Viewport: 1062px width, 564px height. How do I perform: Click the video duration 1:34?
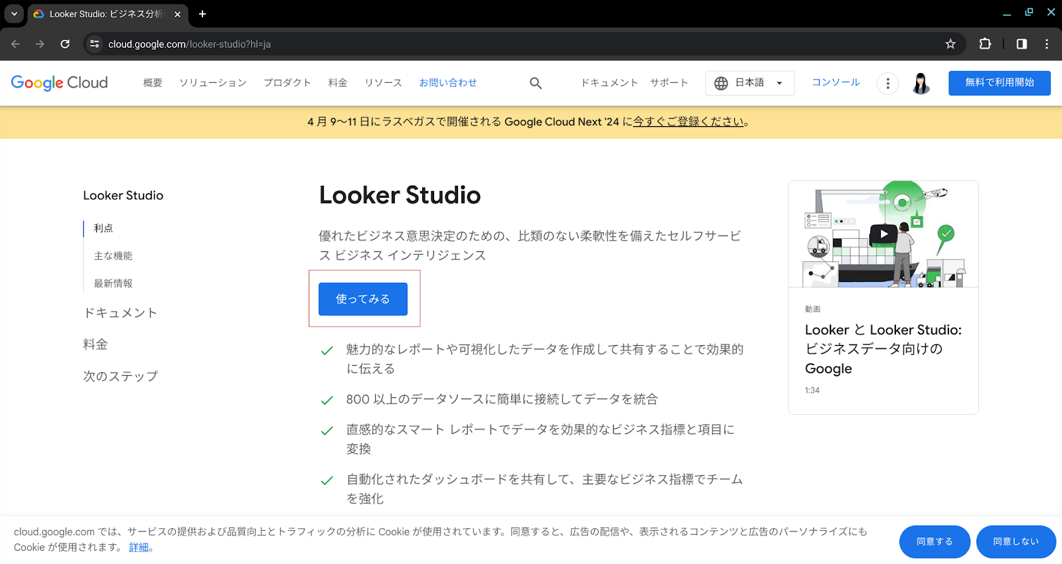812,390
